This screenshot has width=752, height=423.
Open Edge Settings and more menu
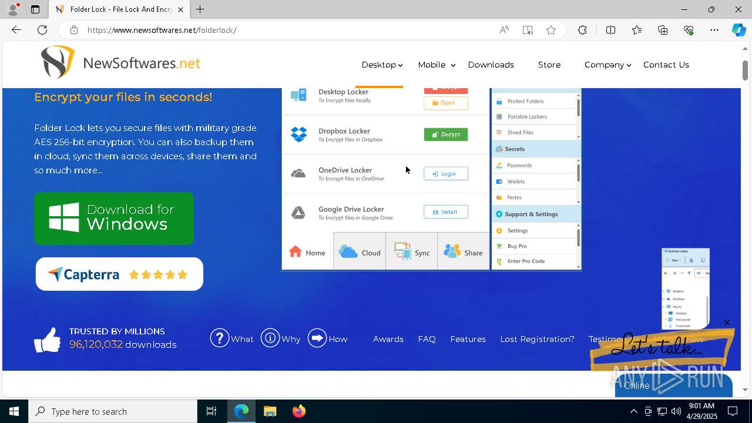714,30
